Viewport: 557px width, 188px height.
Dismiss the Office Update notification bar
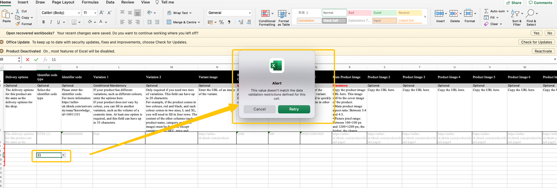tap(2, 42)
